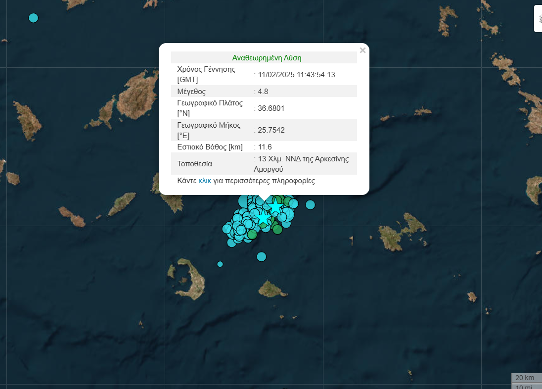The height and width of the screenshot is (389, 542).
Task: Select the lower cyan star epicenter marker
Action: (x=263, y=217)
